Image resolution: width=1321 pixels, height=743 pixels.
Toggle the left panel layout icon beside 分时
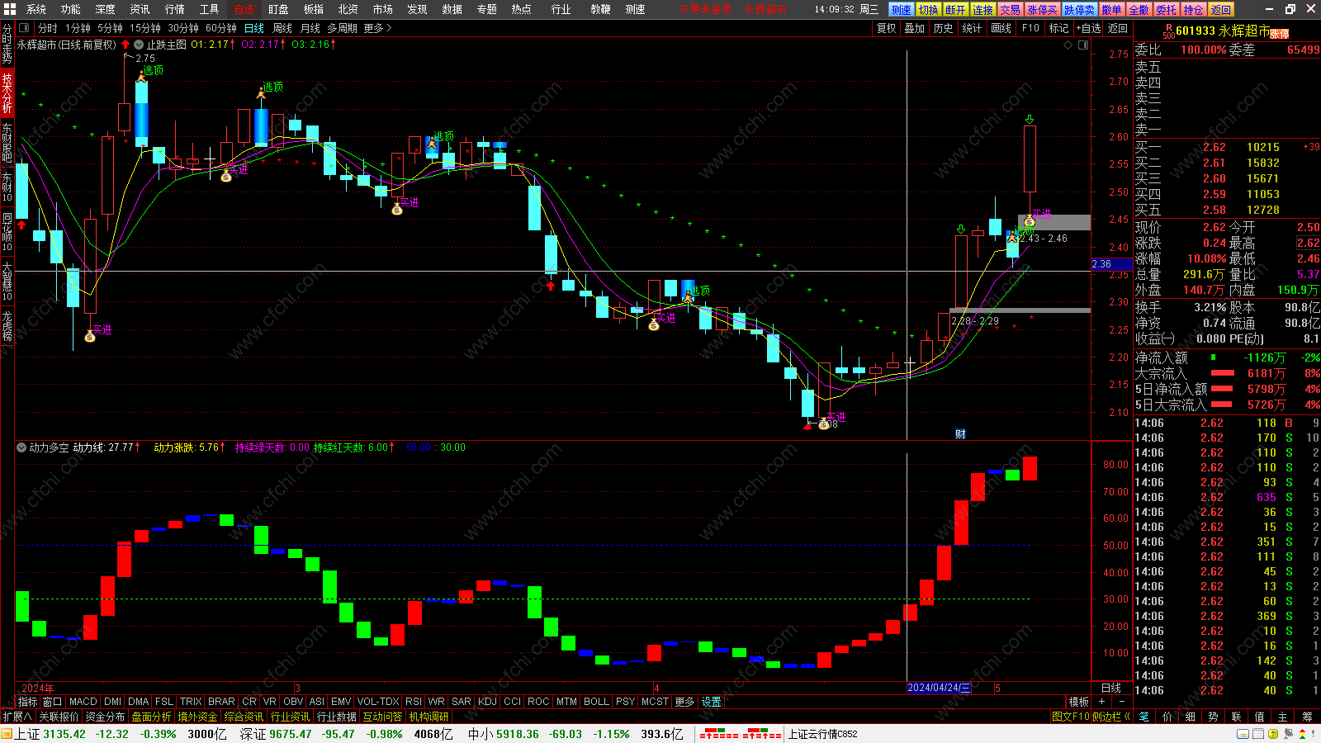[x=24, y=28]
